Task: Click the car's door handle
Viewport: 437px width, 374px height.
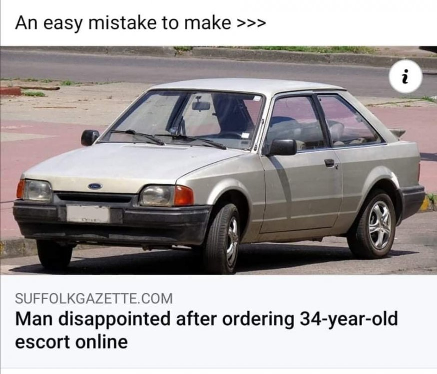Action: click(x=330, y=163)
